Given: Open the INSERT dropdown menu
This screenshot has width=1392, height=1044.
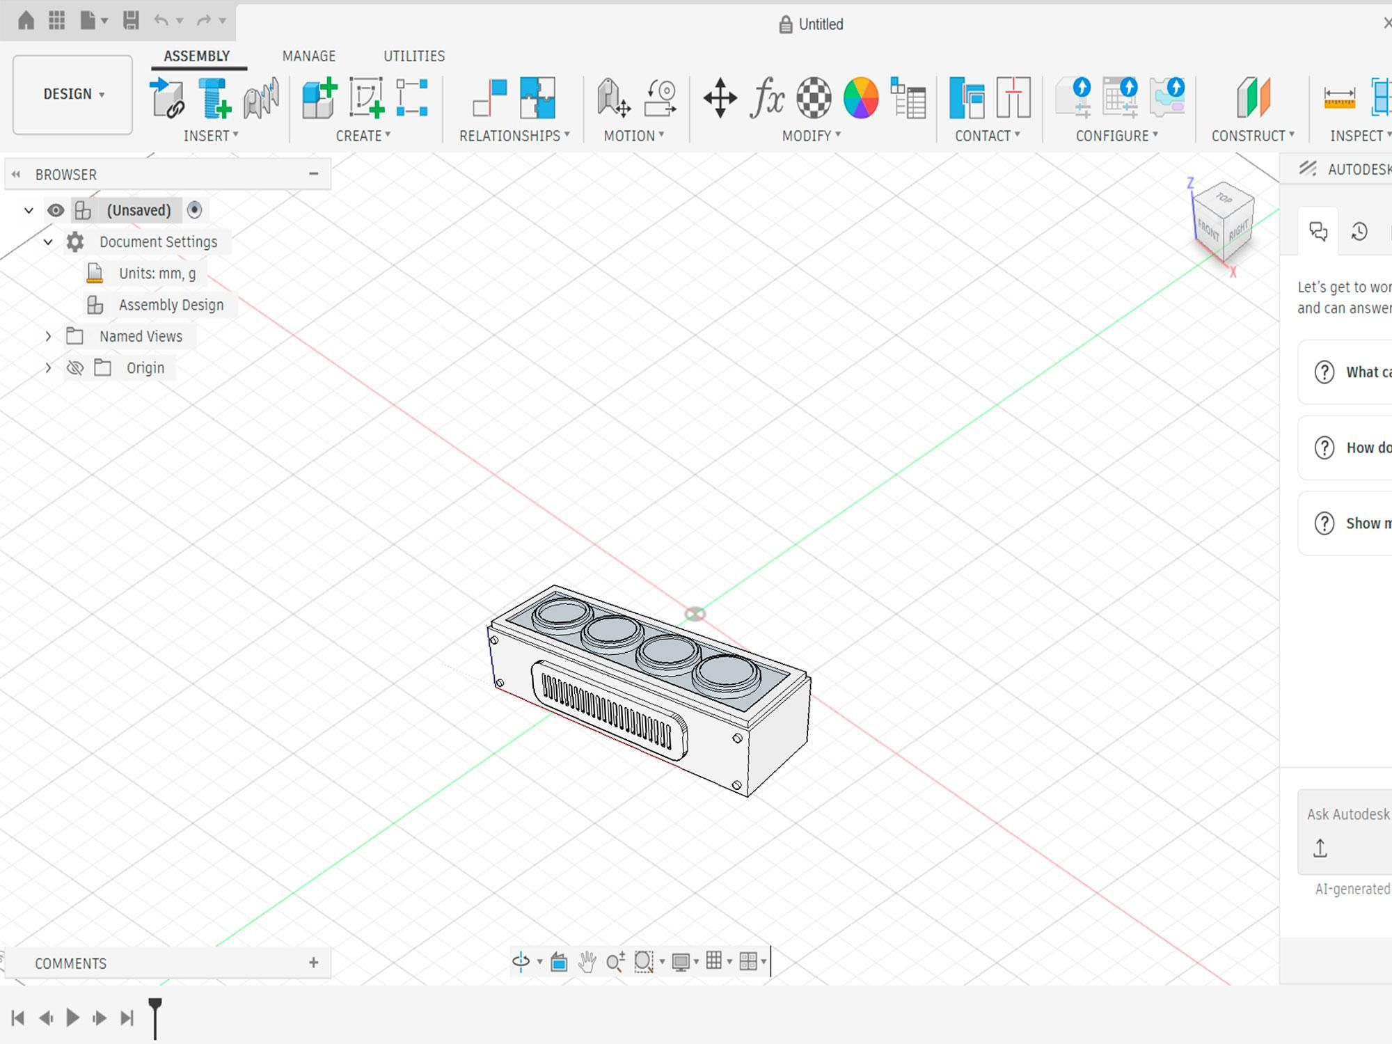Looking at the screenshot, I should pyautogui.click(x=211, y=136).
